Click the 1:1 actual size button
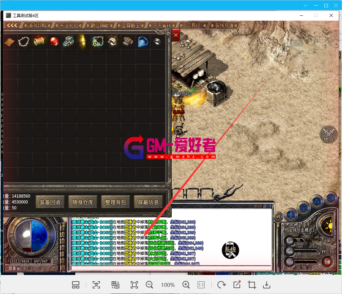The image size is (342, 294). [x=201, y=285]
